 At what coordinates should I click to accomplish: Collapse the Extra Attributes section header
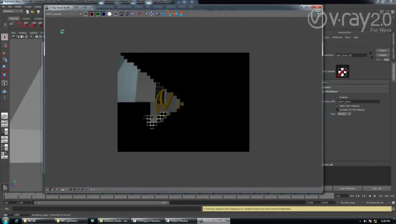click(x=356, y=91)
